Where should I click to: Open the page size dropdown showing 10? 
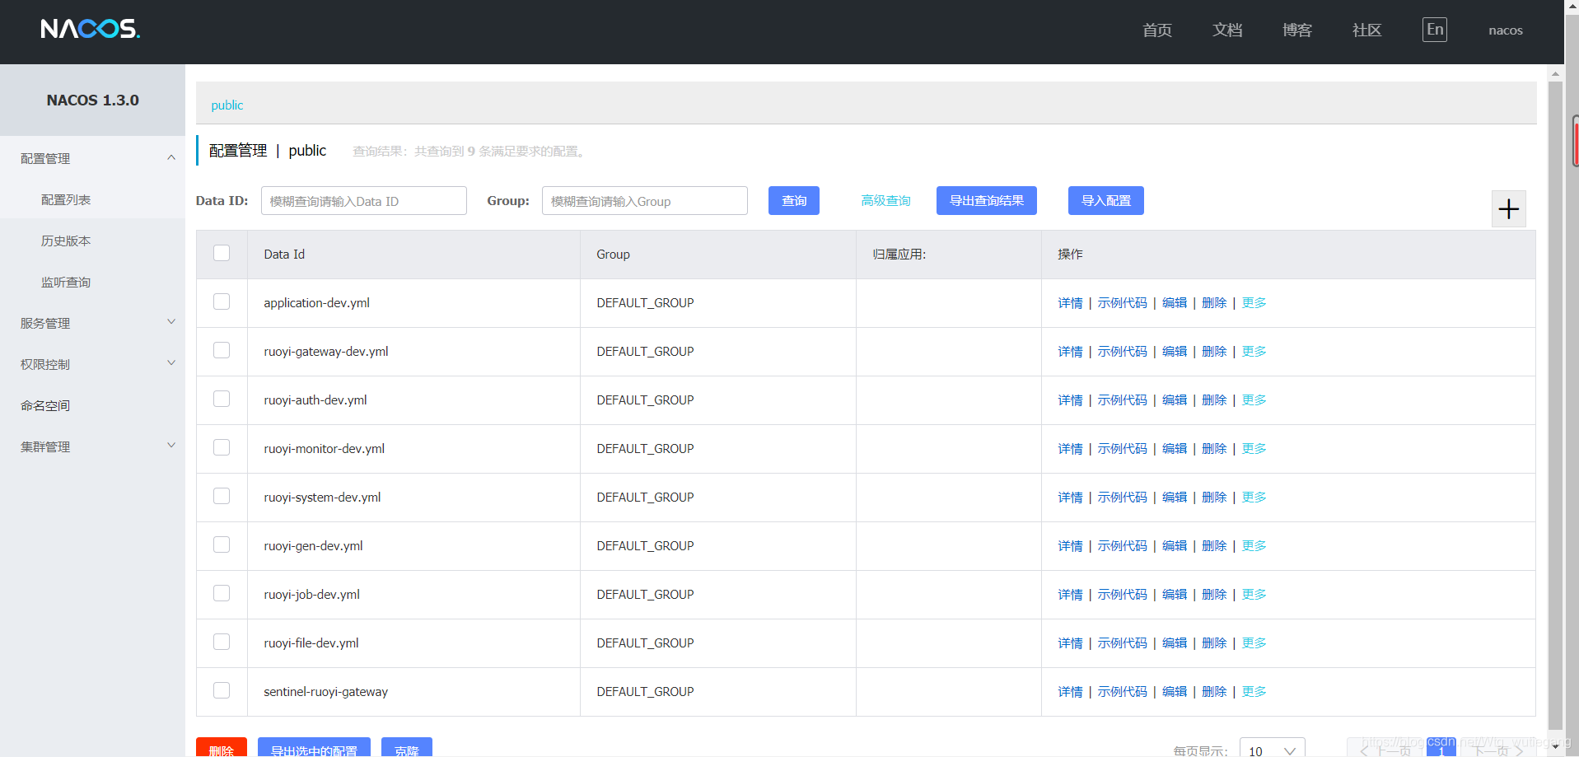pos(1271,750)
